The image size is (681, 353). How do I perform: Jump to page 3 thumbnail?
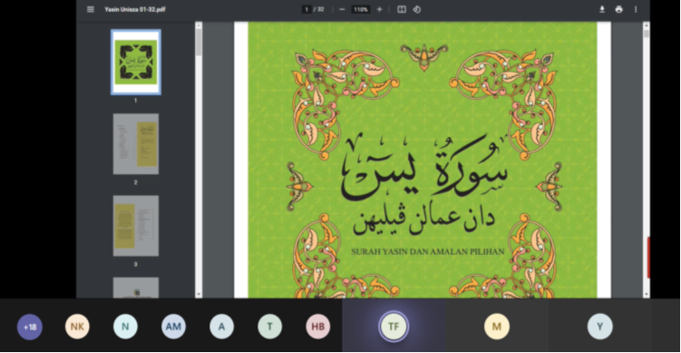[136, 226]
